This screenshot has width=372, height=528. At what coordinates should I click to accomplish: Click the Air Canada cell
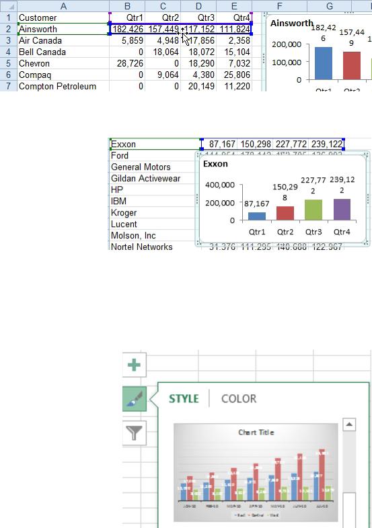click(63, 40)
